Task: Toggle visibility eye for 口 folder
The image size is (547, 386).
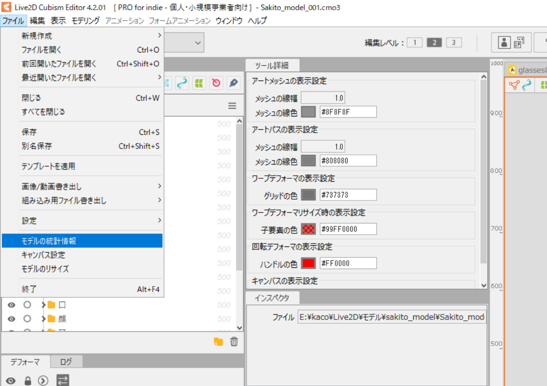Action: (12, 305)
